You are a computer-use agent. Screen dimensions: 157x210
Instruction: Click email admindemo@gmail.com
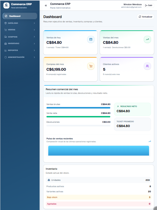[131, 7]
